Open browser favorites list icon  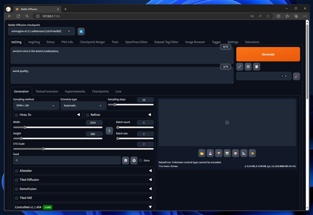tap(287, 16)
